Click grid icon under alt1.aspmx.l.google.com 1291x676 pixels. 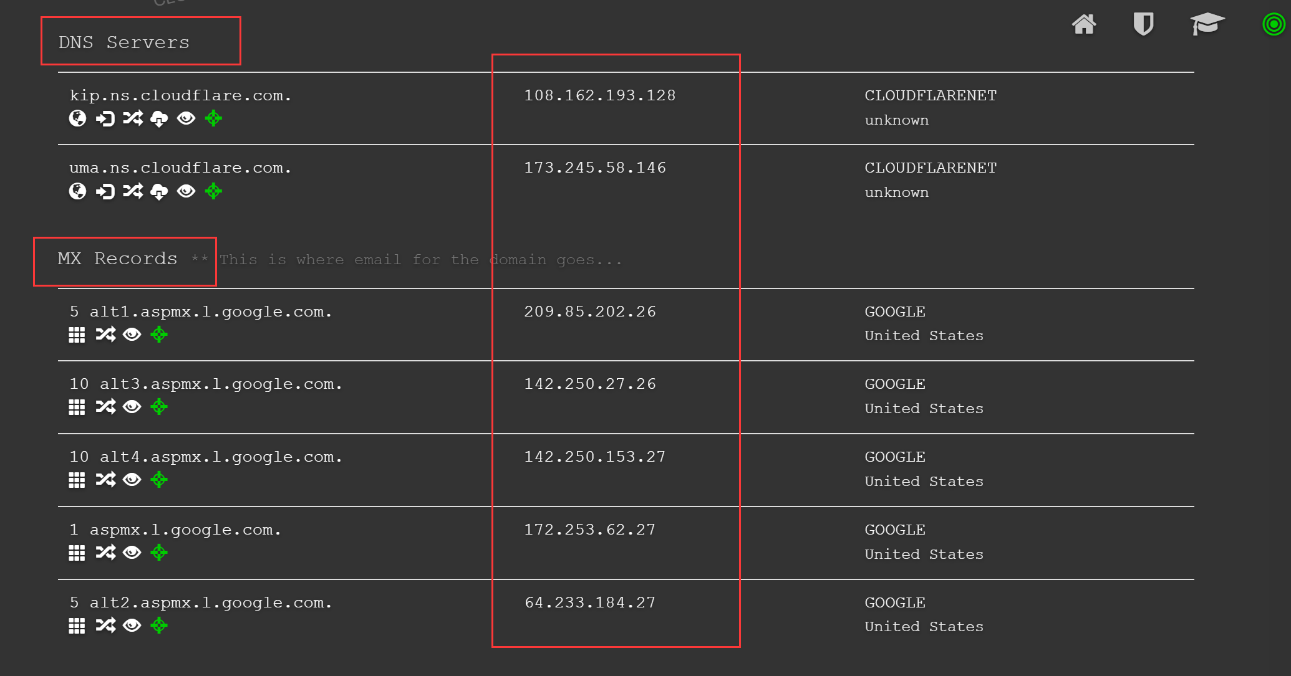tap(77, 335)
